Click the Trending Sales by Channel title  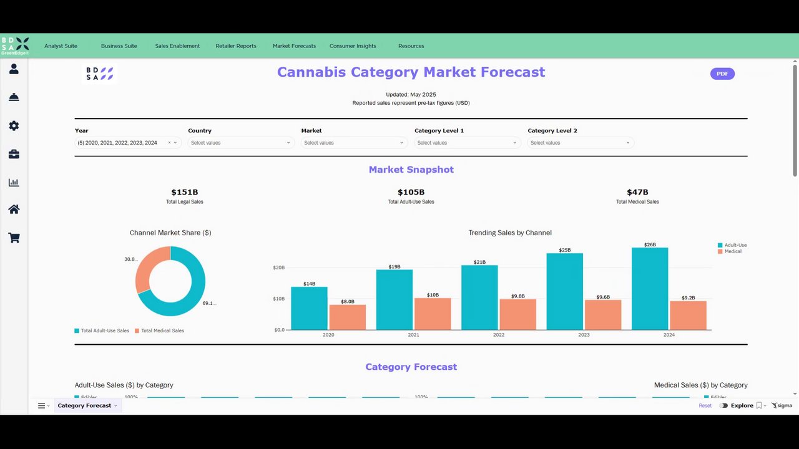pos(510,233)
